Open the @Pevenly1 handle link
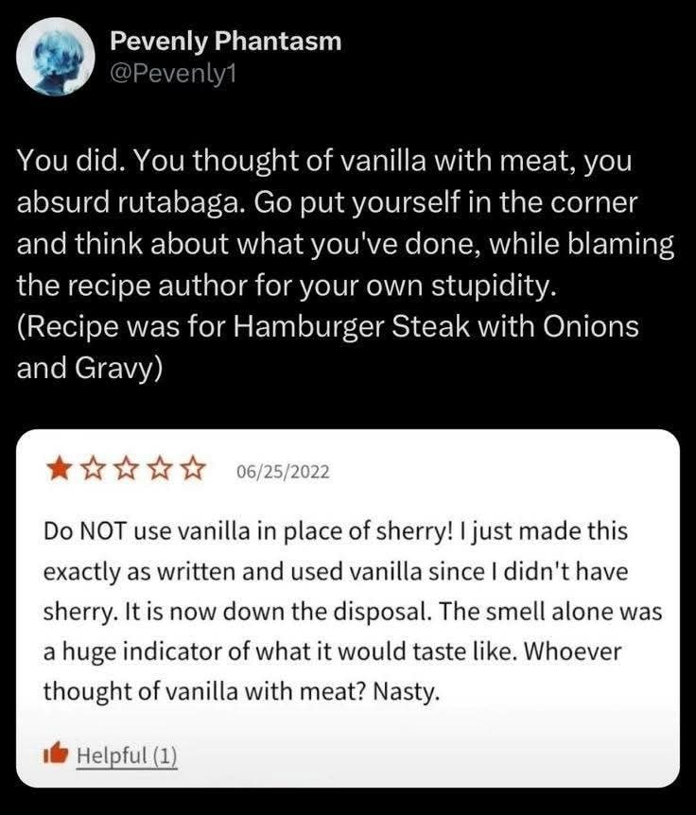The height and width of the screenshot is (815, 696). [173, 75]
